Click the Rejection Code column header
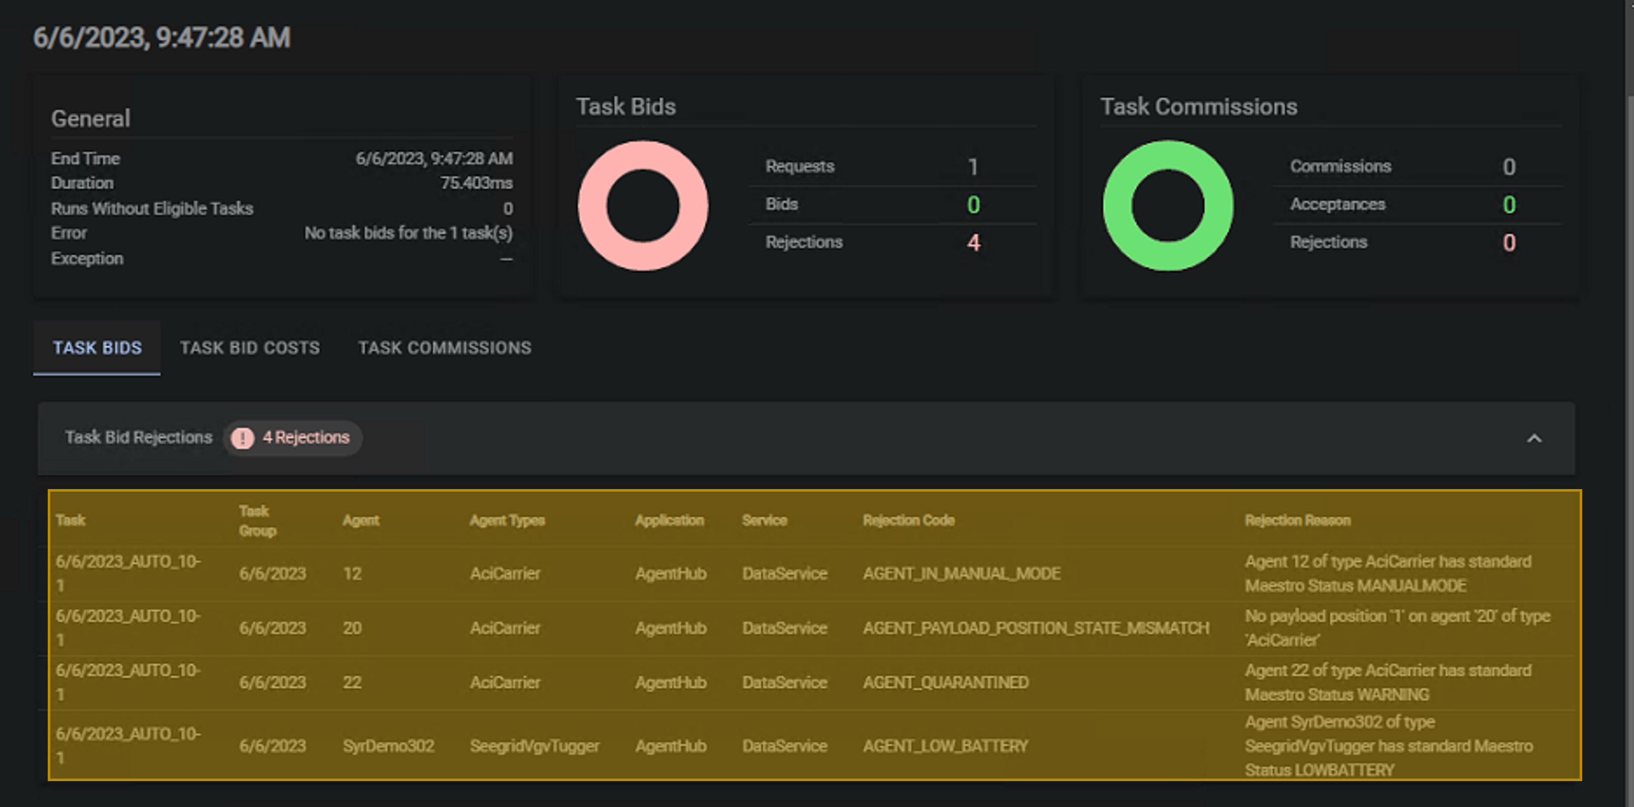The width and height of the screenshot is (1634, 807). 908,520
